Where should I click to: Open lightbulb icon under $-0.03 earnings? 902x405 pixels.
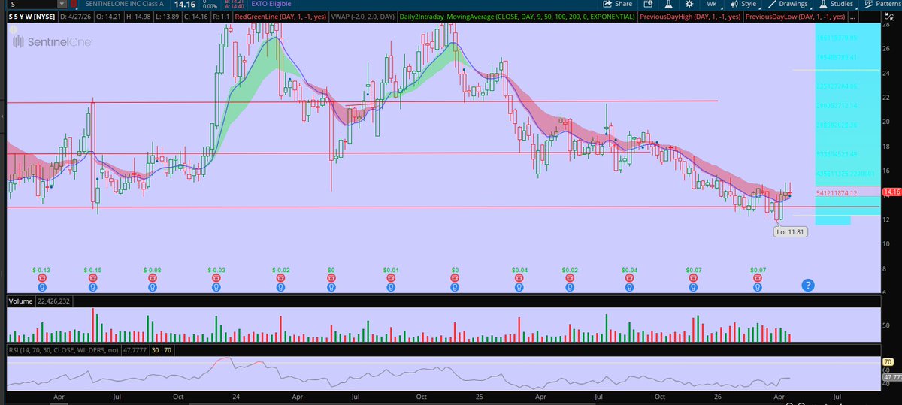click(216, 286)
